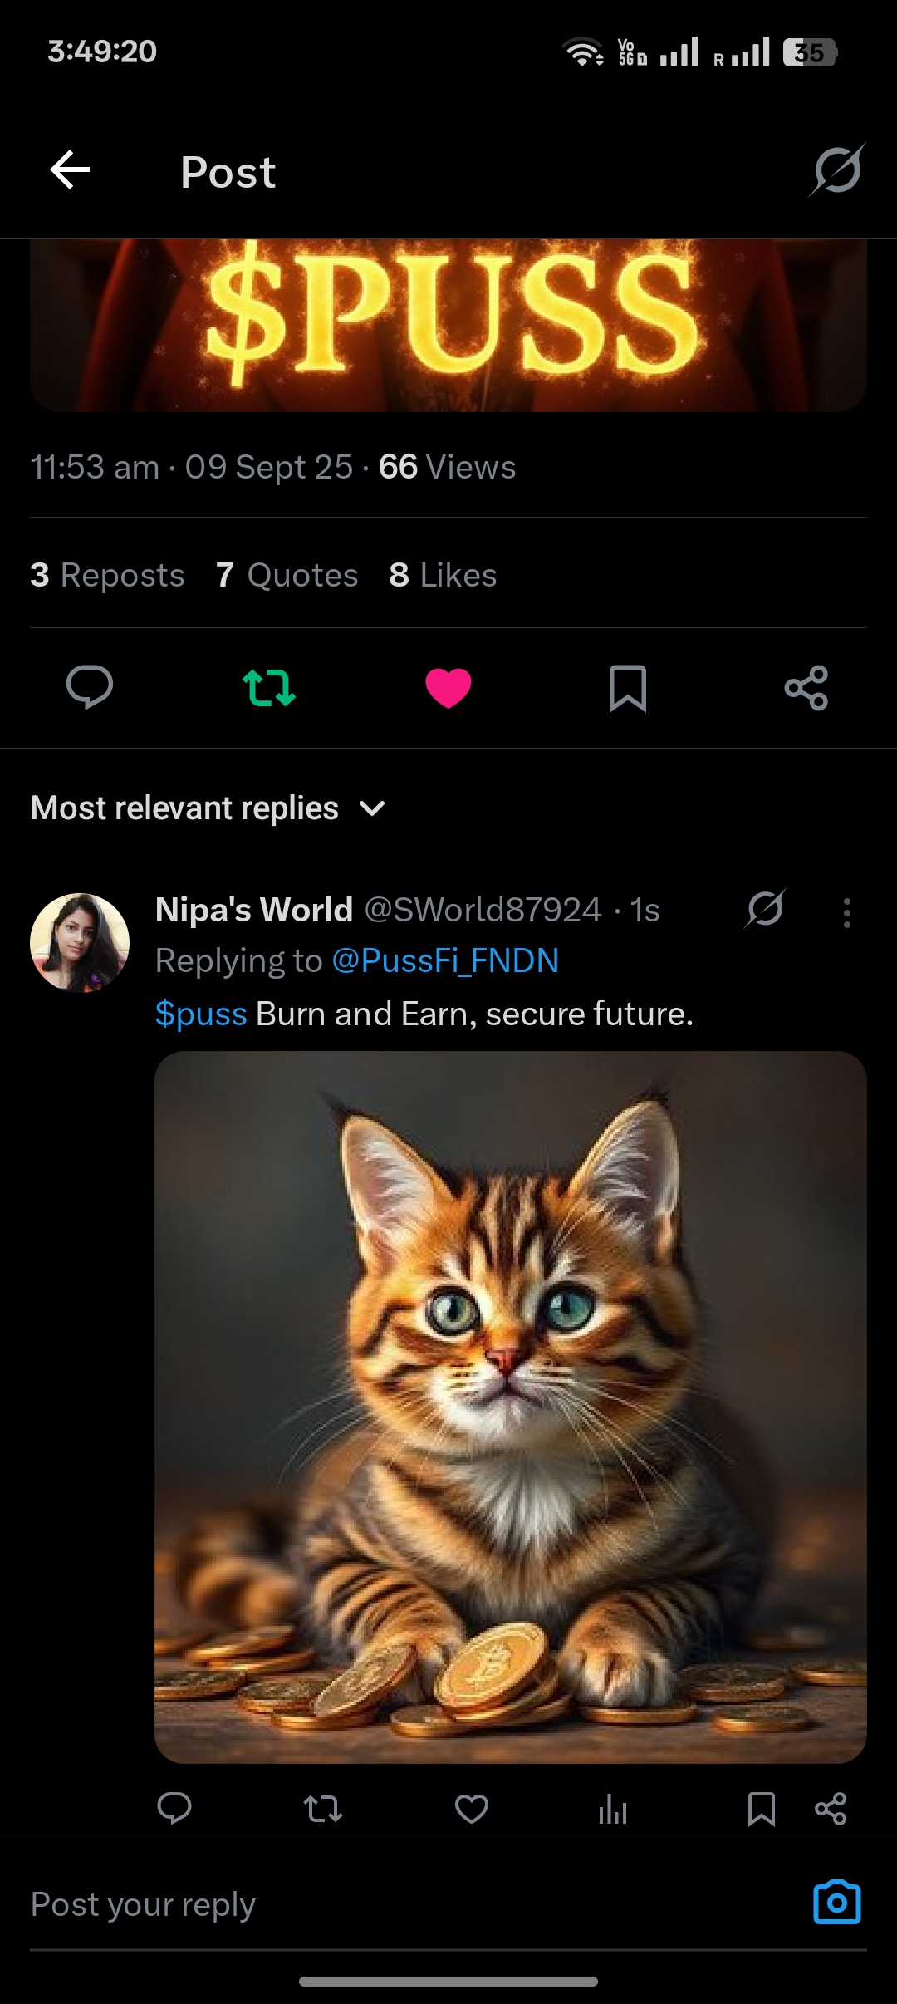Expand Most relevant replies sort chevron
The width and height of the screenshot is (897, 2004).
pos(372,808)
